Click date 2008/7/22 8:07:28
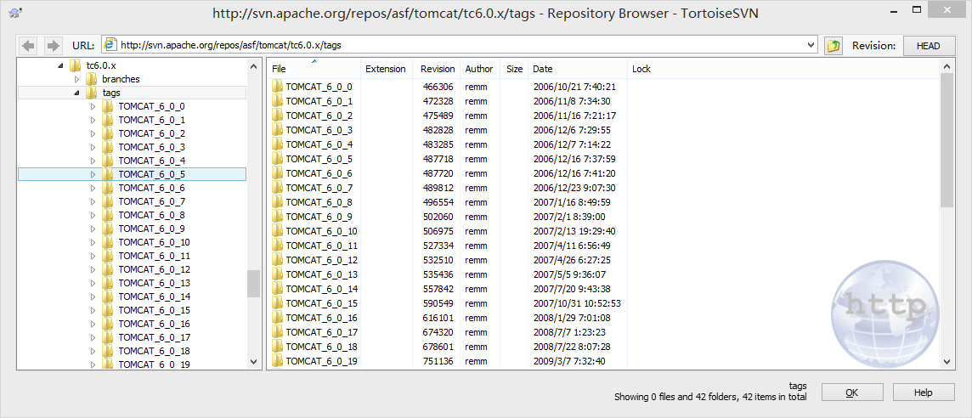The width and height of the screenshot is (972, 418). [x=572, y=347]
